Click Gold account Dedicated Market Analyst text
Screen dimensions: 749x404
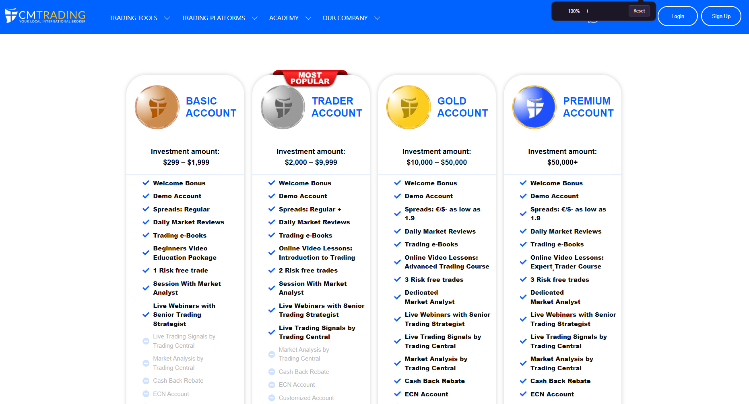[429, 297]
